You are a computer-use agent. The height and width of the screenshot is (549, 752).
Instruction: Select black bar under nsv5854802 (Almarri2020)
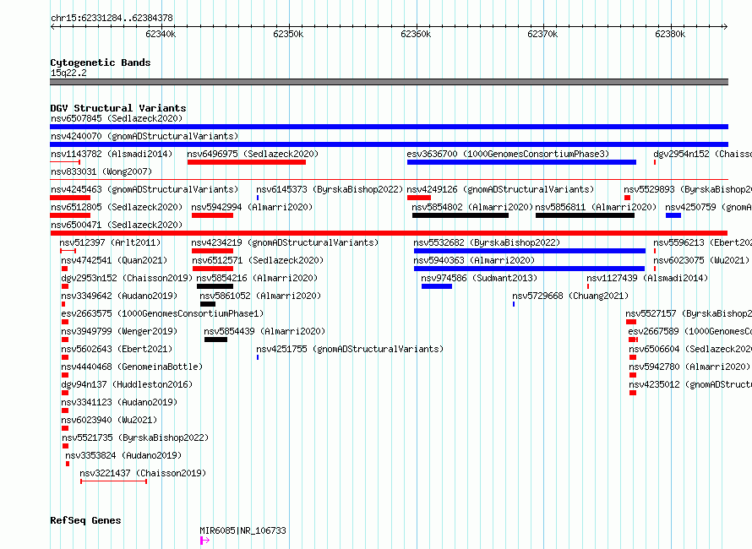click(x=460, y=215)
